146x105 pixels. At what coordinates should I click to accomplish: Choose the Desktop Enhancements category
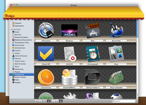[x=22, y=40]
